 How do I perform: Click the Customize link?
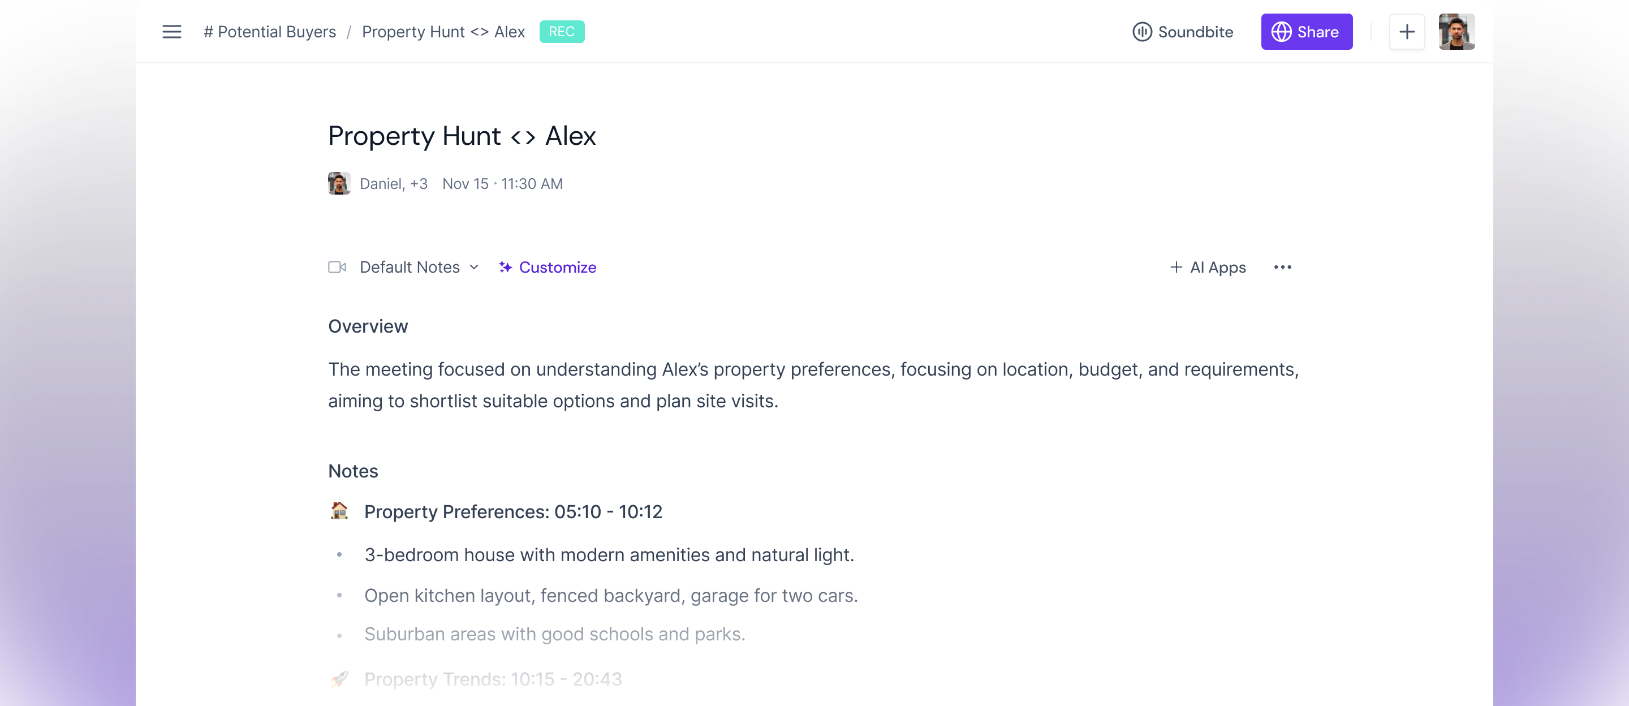(557, 267)
